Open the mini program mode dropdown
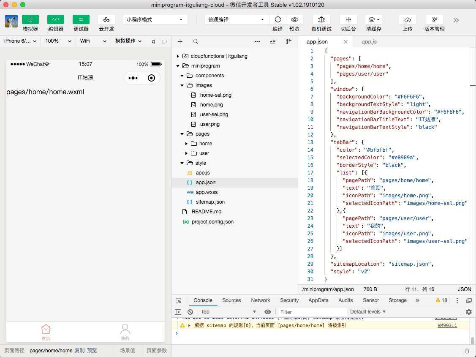Screen dimensions: 476x357 point(155,19)
